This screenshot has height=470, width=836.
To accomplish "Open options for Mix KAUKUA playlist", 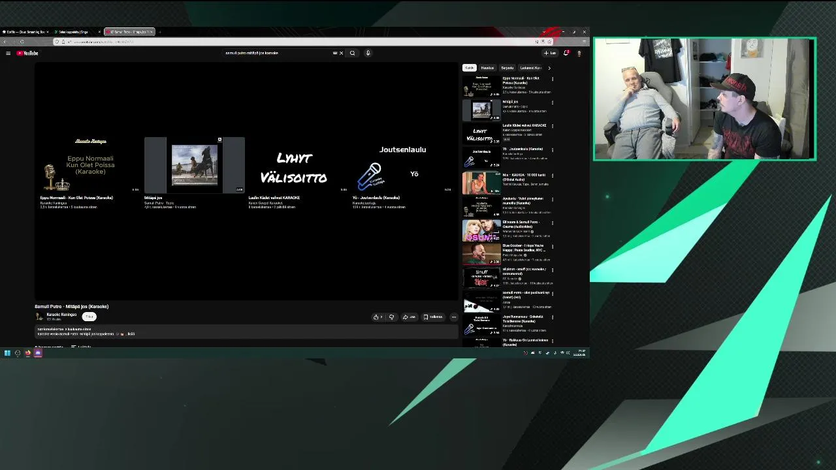I will [x=553, y=176].
